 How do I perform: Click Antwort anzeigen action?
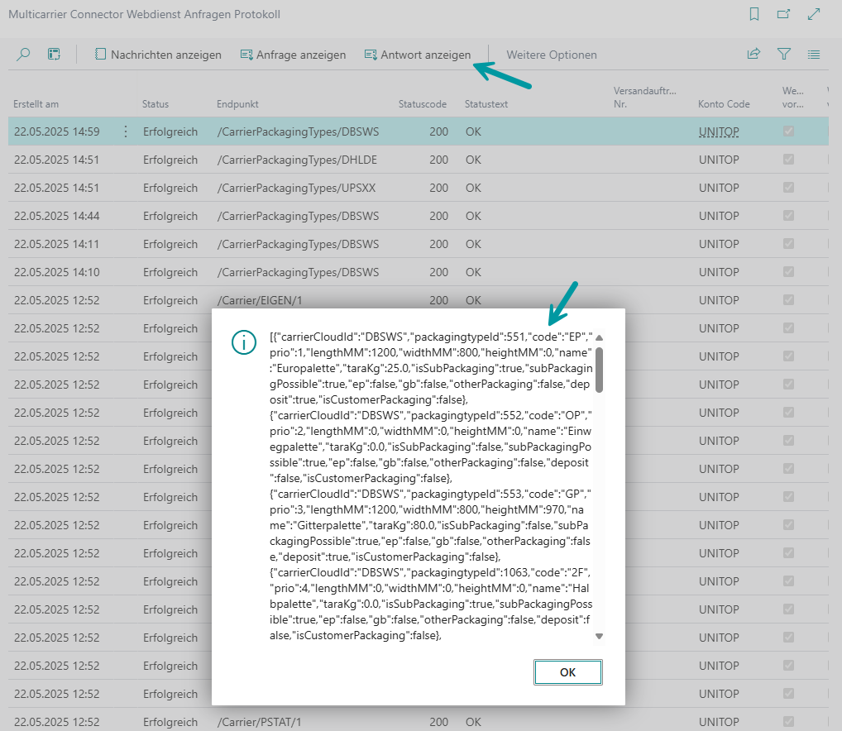[418, 55]
